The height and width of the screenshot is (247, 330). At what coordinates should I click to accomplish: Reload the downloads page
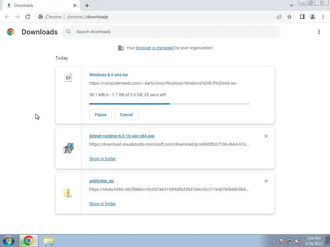28,17
